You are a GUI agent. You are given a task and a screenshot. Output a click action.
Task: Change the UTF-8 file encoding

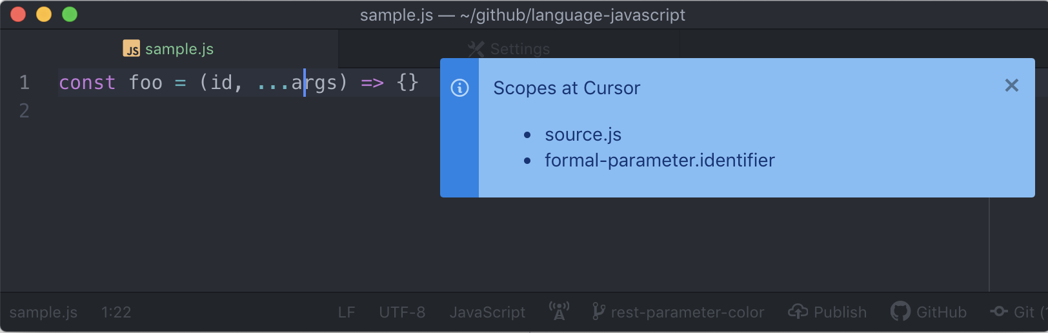[x=402, y=312]
